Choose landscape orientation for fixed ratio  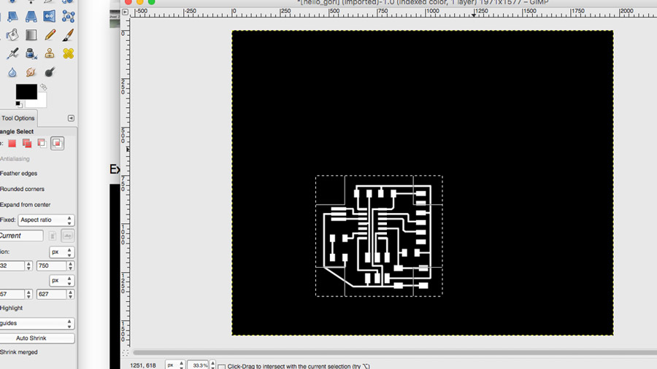pyautogui.click(x=67, y=236)
